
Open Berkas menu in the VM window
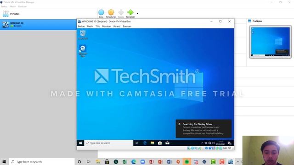pyautogui.click(x=81, y=27)
